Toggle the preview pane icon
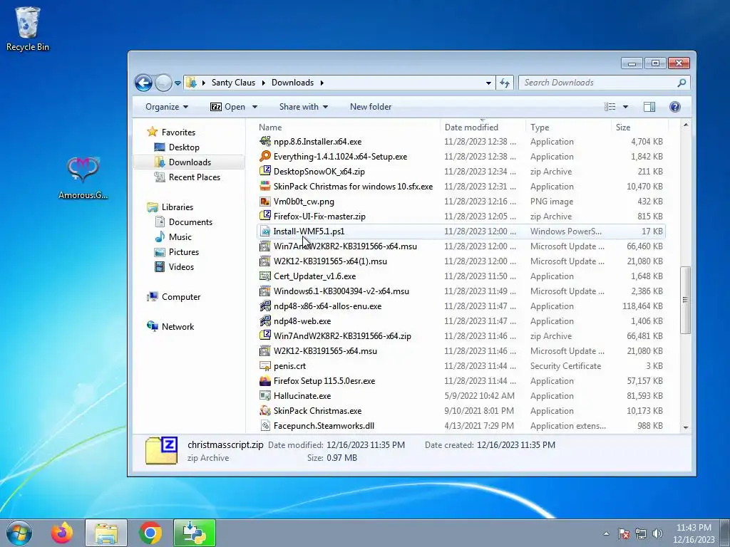 click(649, 107)
